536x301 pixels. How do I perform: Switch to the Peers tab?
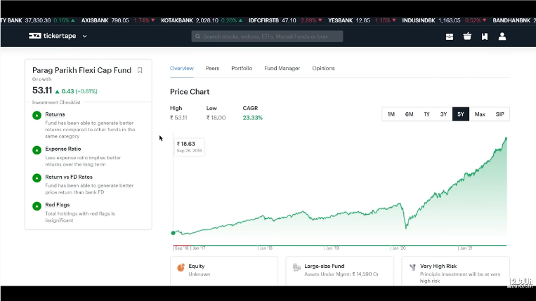[212, 68]
